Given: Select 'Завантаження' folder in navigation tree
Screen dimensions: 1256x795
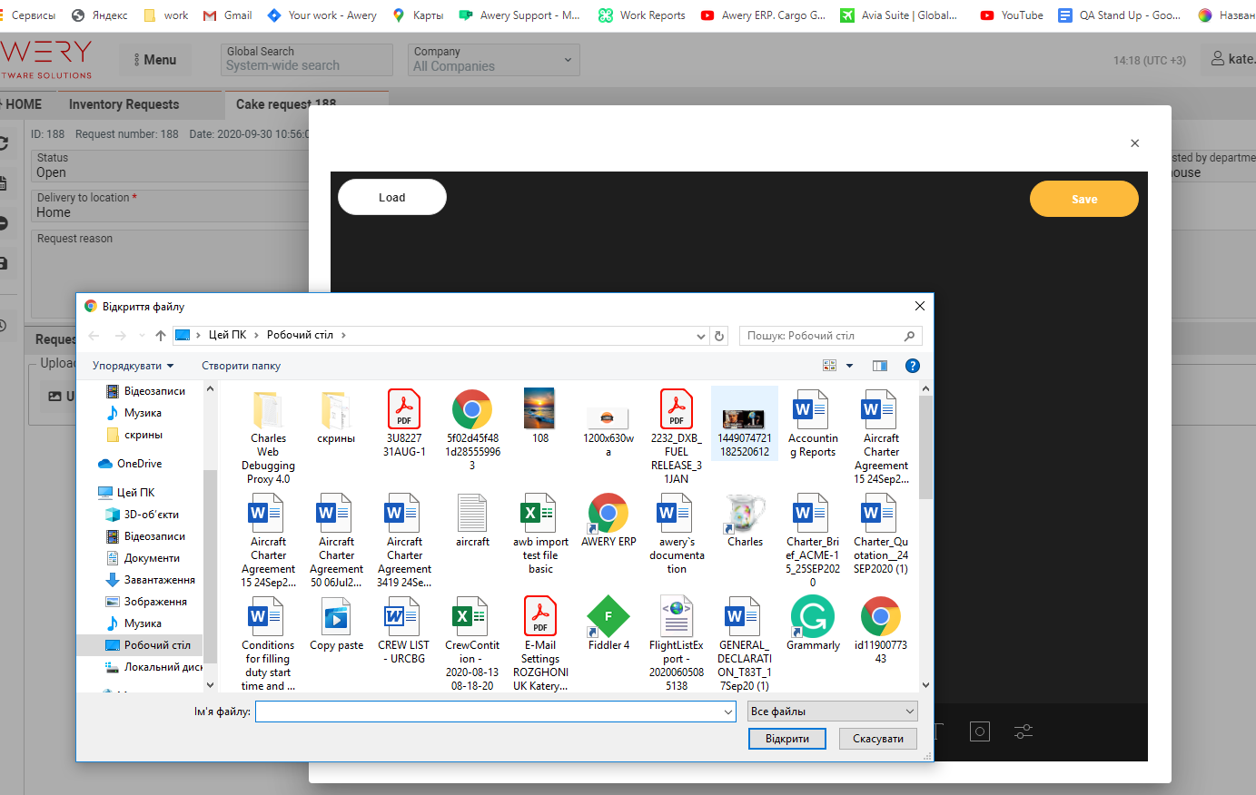Looking at the screenshot, I should tap(159, 580).
